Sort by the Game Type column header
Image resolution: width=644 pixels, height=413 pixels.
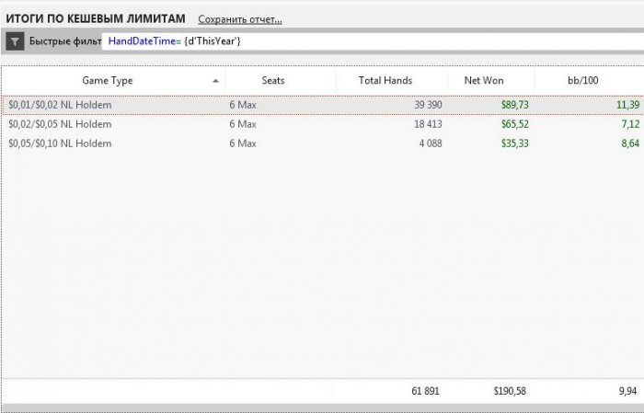tap(108, 80)
